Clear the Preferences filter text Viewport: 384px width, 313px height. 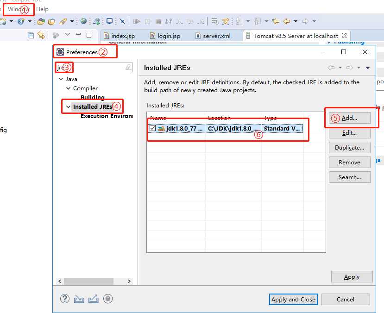[128, 67]
